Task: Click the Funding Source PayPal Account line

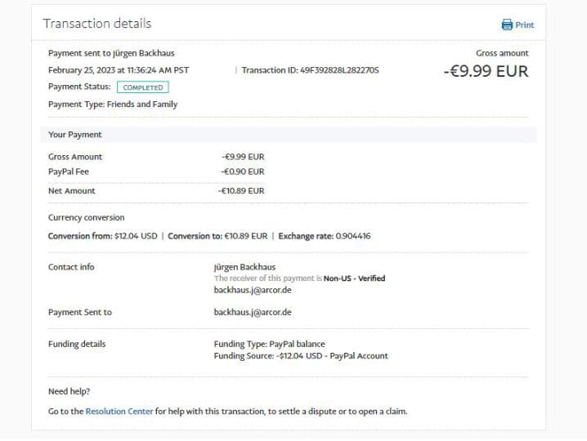Action: tap(301, 356)
